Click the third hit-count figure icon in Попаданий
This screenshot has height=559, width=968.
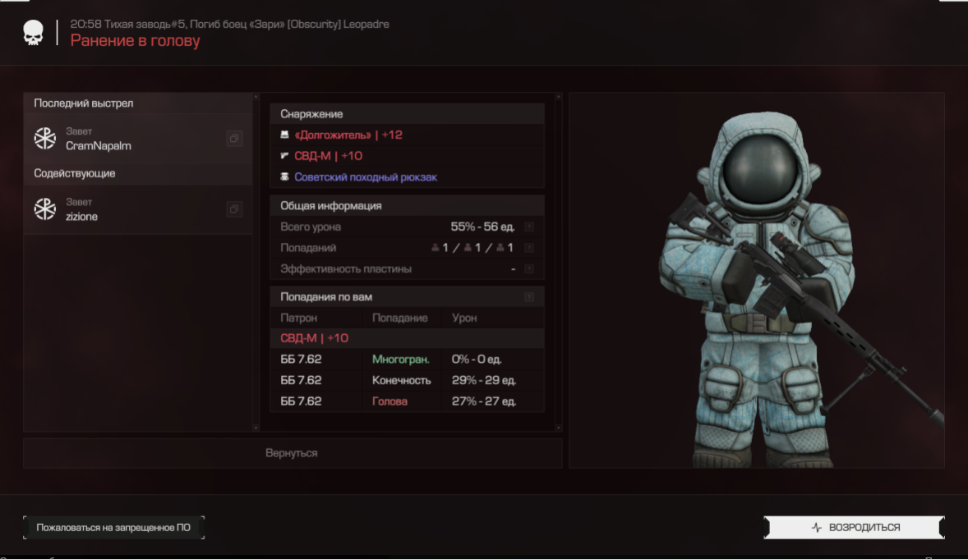[500, 247]
